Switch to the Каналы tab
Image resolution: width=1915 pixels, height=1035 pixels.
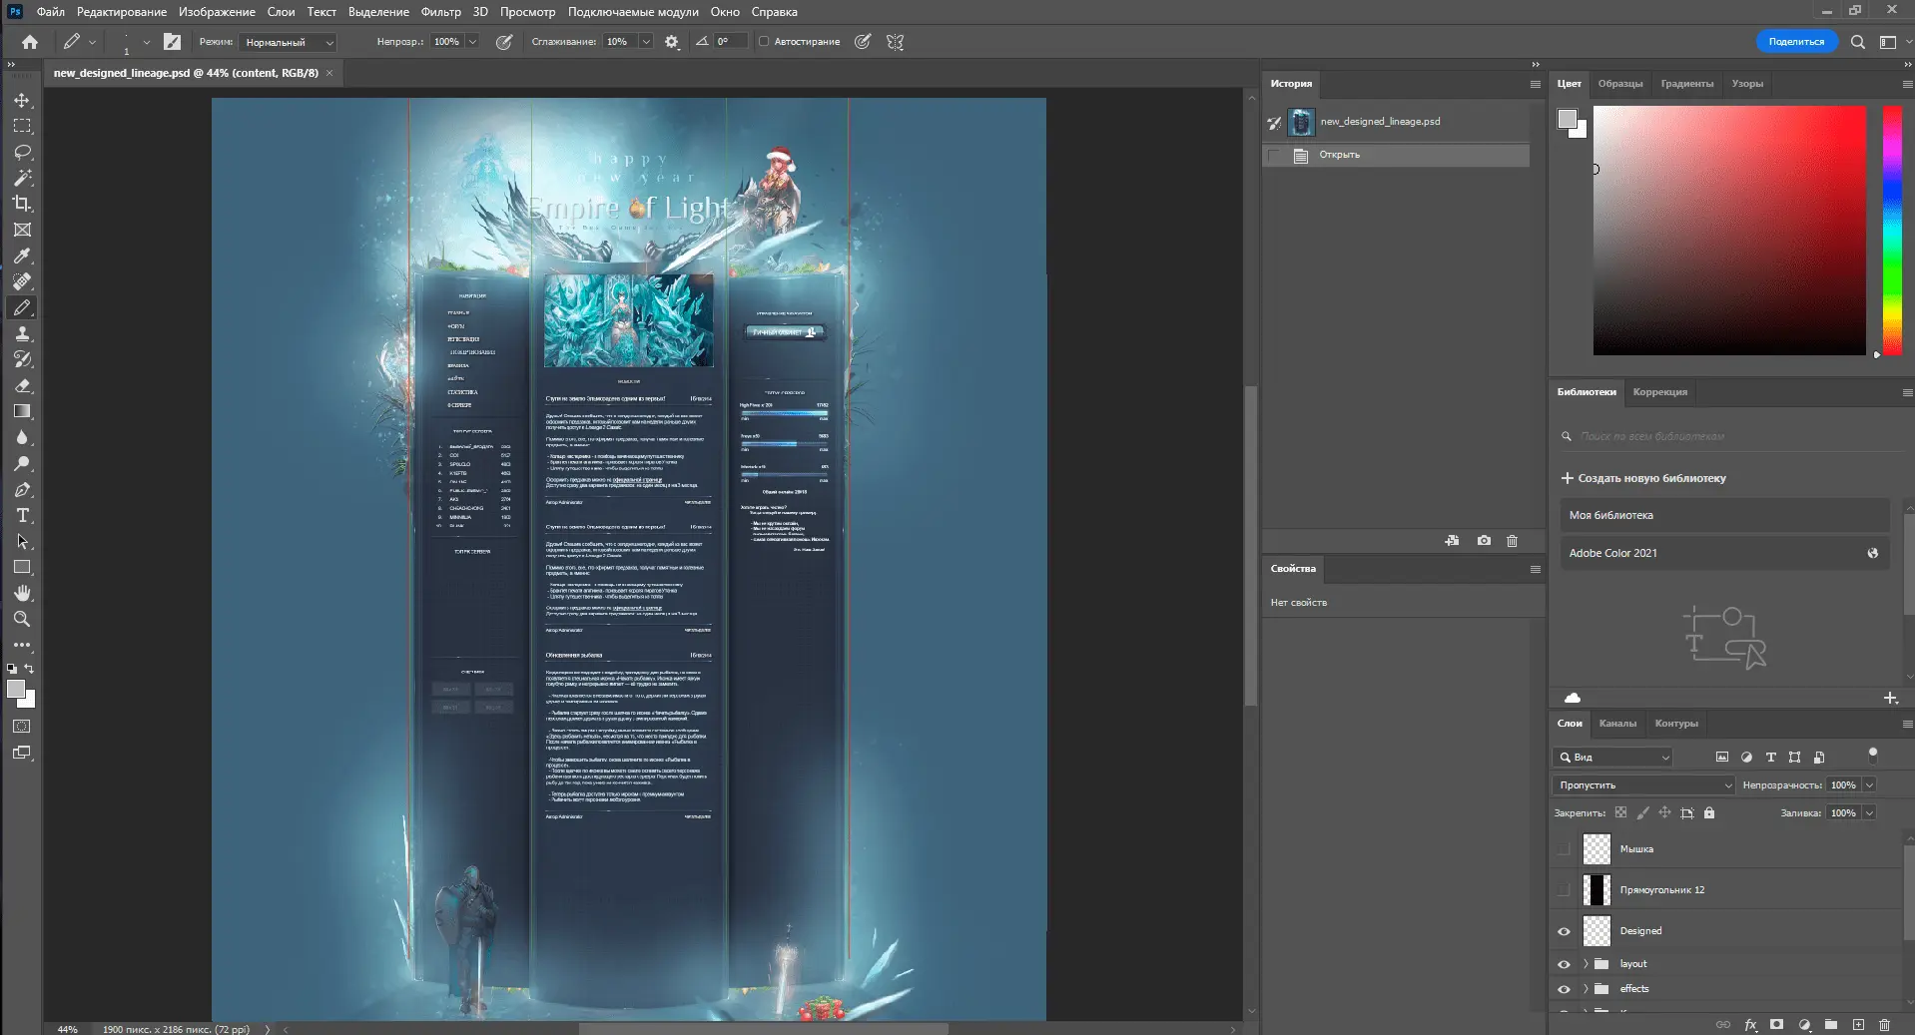tap(1617, 724)
